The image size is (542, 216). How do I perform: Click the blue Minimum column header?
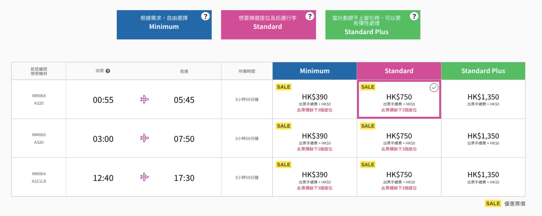(x=315, y=71)
